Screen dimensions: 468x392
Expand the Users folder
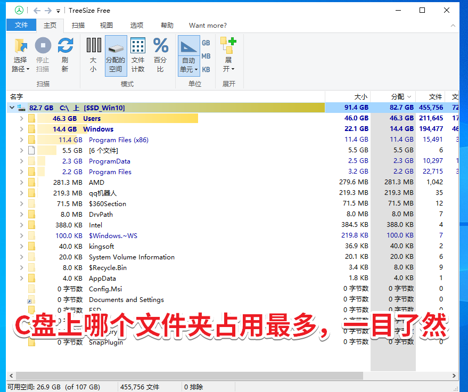21,119
